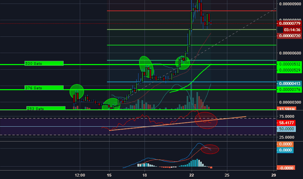Click the 0.00000900 price axis label
Viewport: 303px width, 179px height.
pos(290,4)
